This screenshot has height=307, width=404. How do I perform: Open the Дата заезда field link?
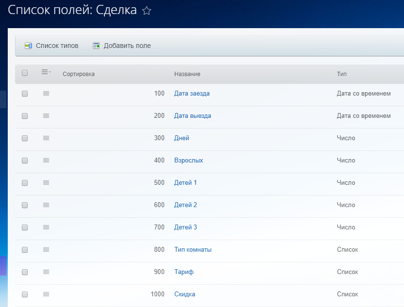(192, 94)
